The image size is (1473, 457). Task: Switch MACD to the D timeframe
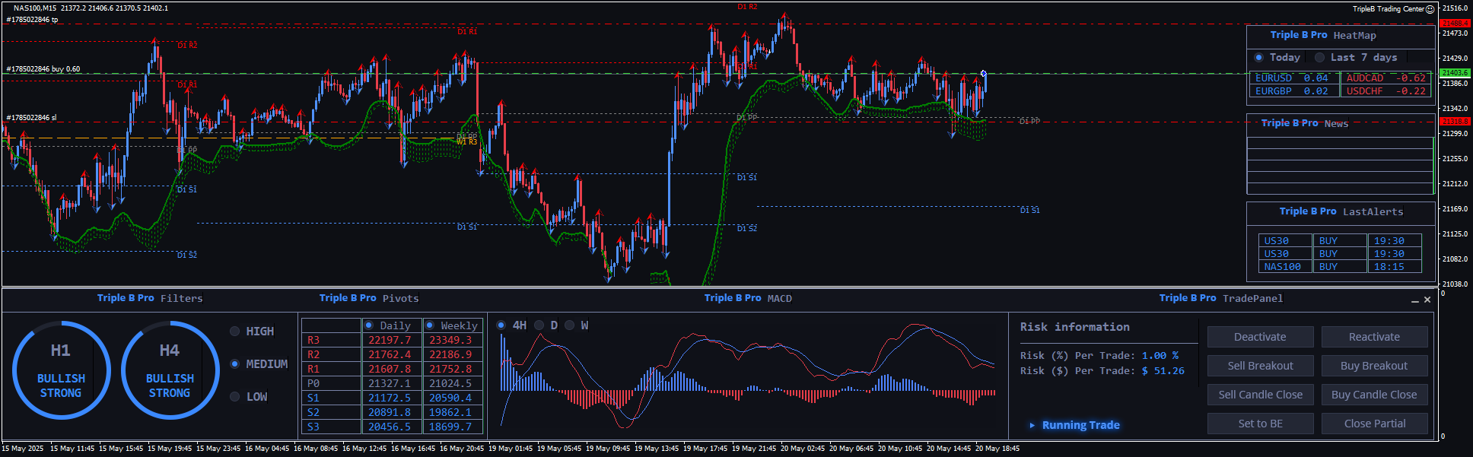point(539,325)
